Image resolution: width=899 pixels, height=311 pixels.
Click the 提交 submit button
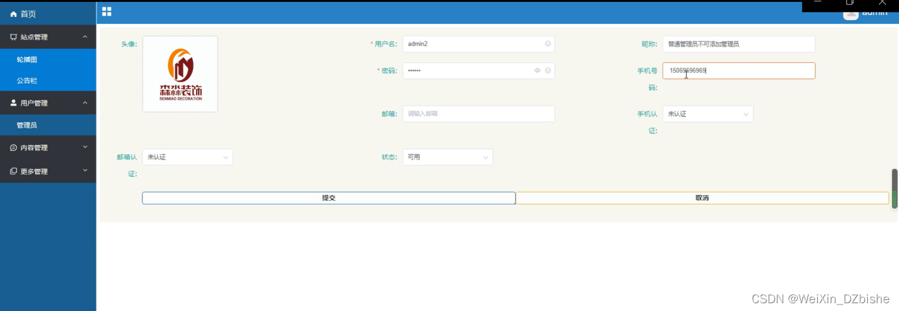(x=329, y=198)
